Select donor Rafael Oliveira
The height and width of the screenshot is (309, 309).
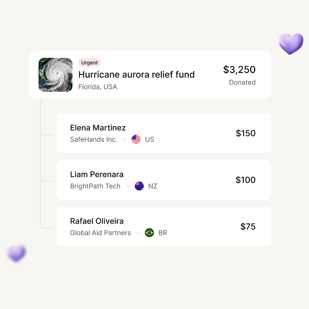coord(97,221)
